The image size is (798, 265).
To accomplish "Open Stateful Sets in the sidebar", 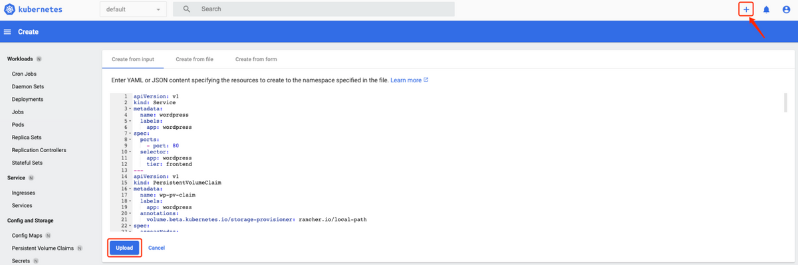I will [x=27, y=163].
